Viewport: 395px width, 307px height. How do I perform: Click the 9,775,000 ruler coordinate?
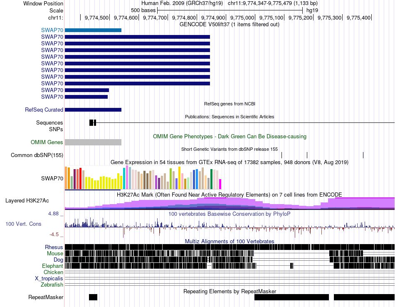(x=242, y=17)
